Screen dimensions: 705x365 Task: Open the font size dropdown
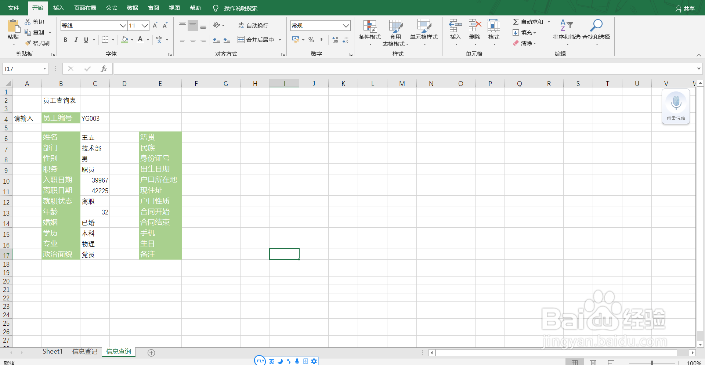coord(145,25)
